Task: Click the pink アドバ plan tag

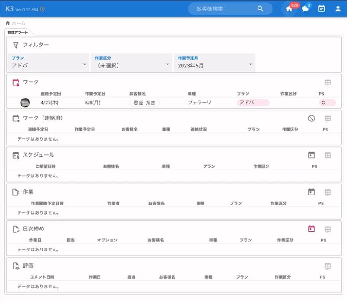Action: 253,103
